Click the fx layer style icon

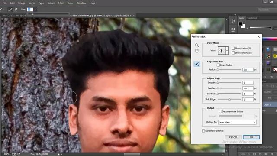coord(249,154)
